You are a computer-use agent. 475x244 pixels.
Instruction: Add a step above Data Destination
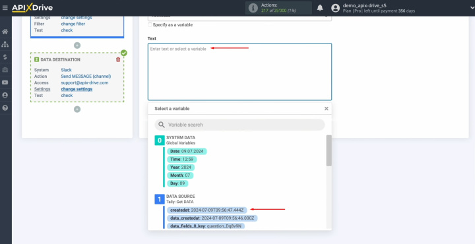pyautogui.click(x=77, y=46)
